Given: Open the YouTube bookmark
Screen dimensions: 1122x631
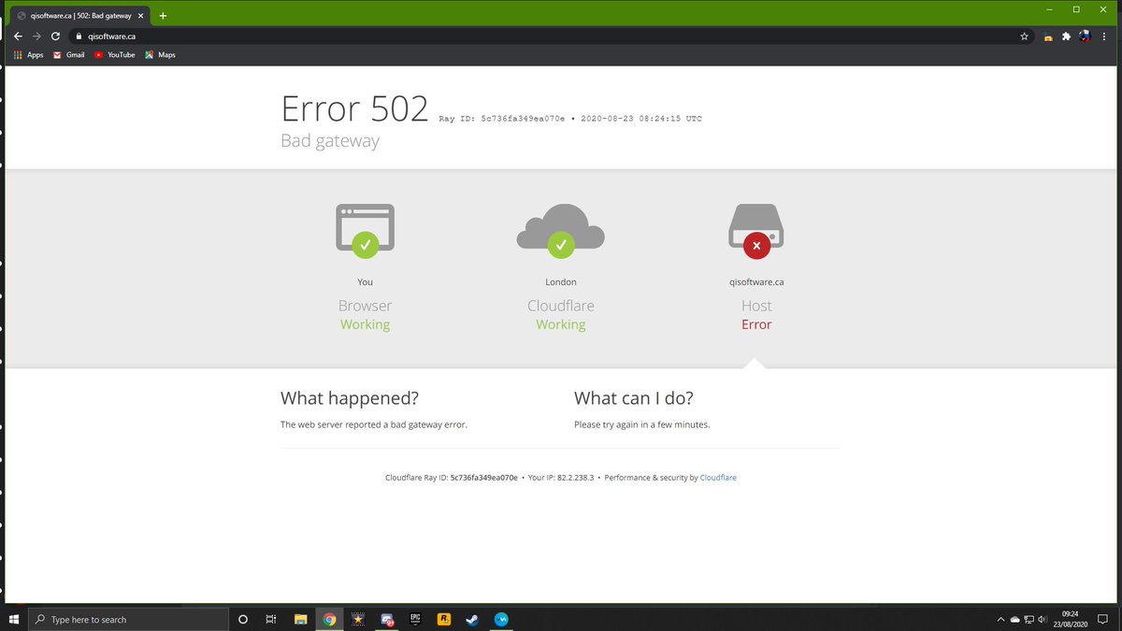Looking at the screenshot, I should (114, 55).
